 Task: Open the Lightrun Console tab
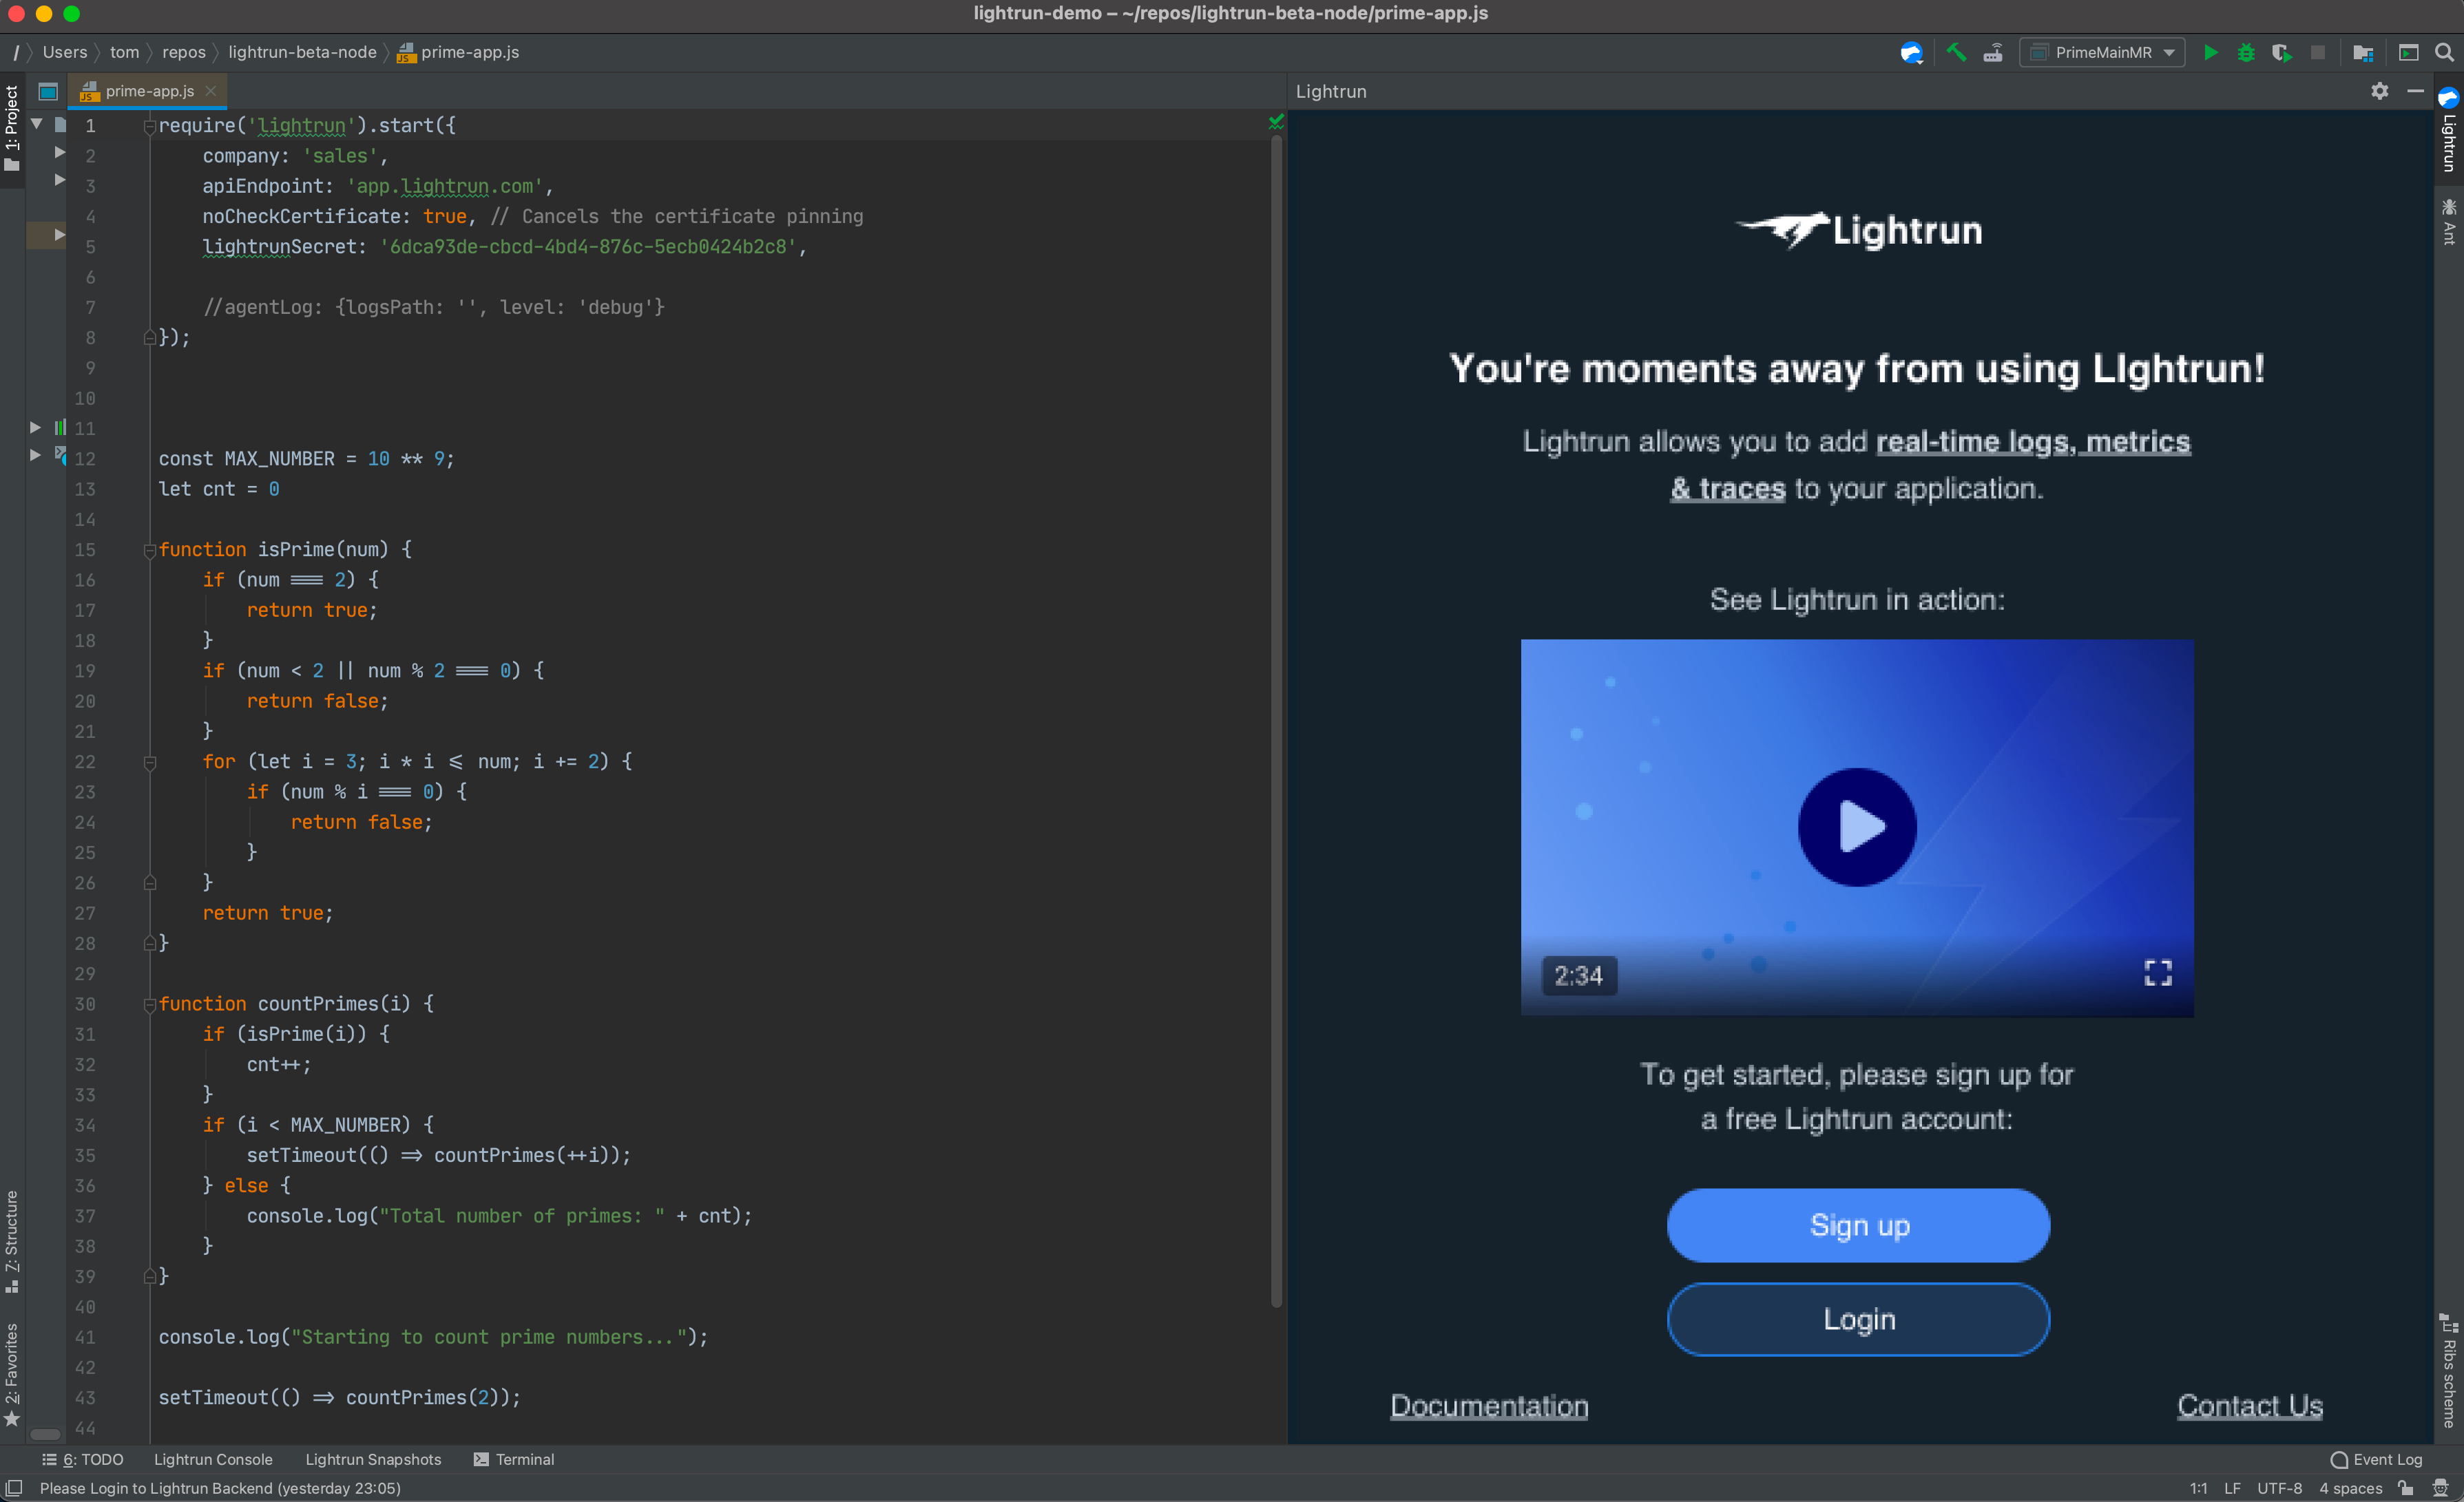pos(213,1459)
